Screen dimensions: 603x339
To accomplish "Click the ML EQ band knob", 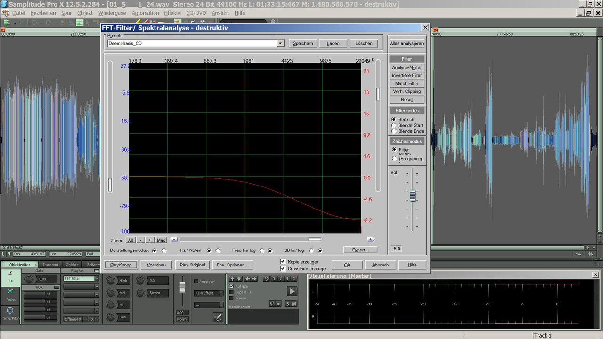I will coord(111,305).
